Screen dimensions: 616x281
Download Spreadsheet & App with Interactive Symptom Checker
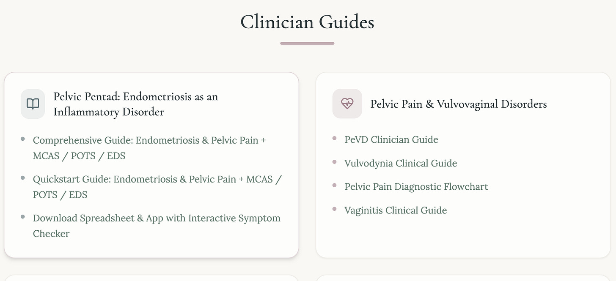pyautogui.click(x=157, y=226)
